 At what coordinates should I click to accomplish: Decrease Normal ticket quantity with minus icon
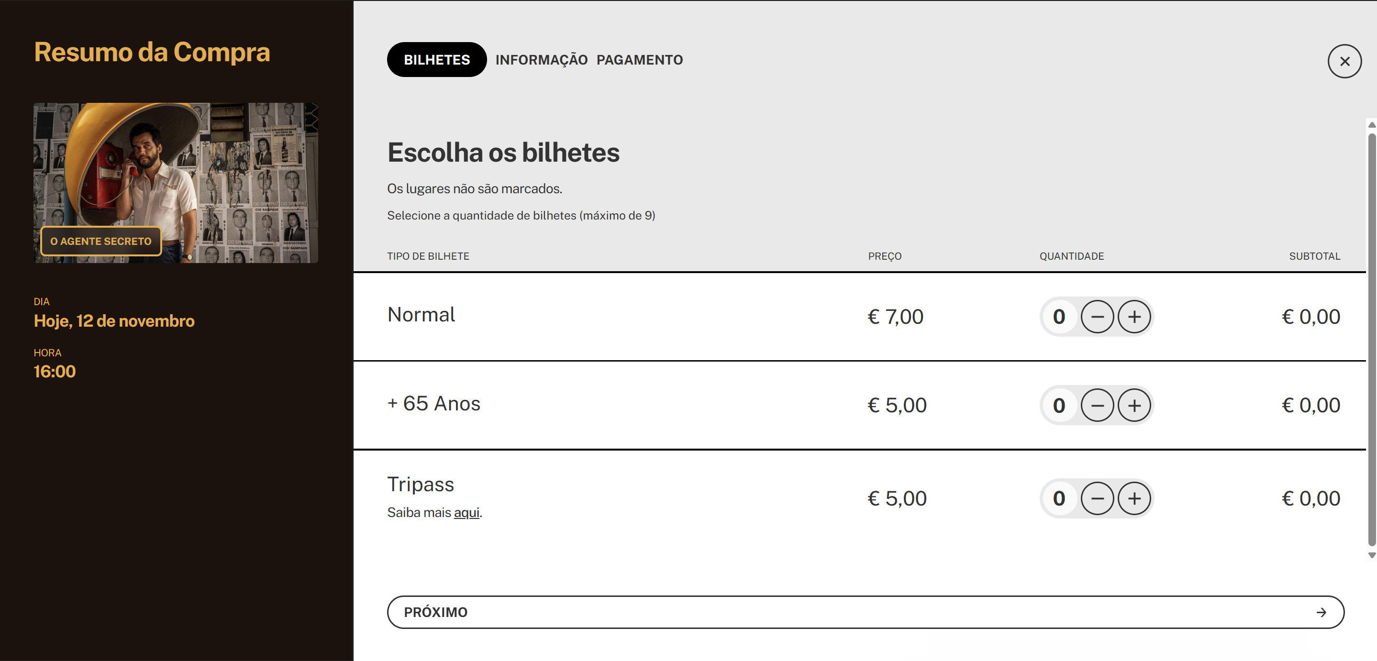[1097, 317]
